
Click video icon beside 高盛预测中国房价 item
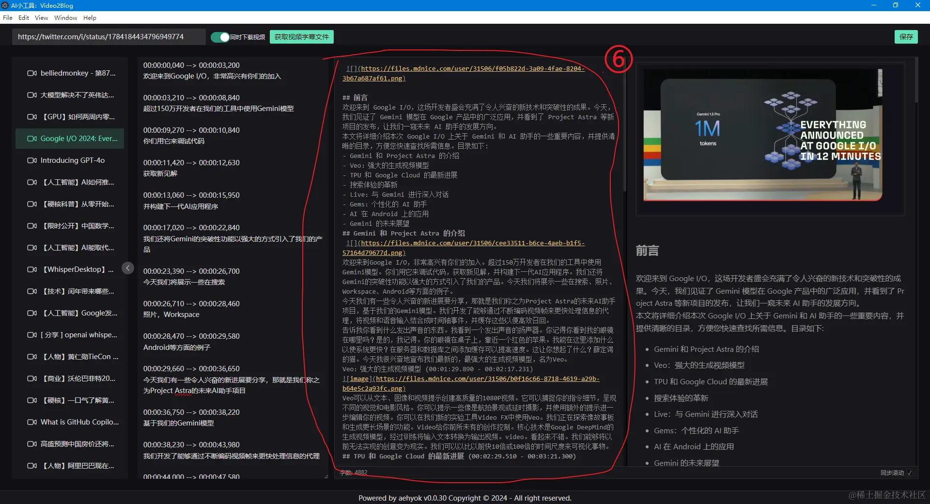(32, 444)
